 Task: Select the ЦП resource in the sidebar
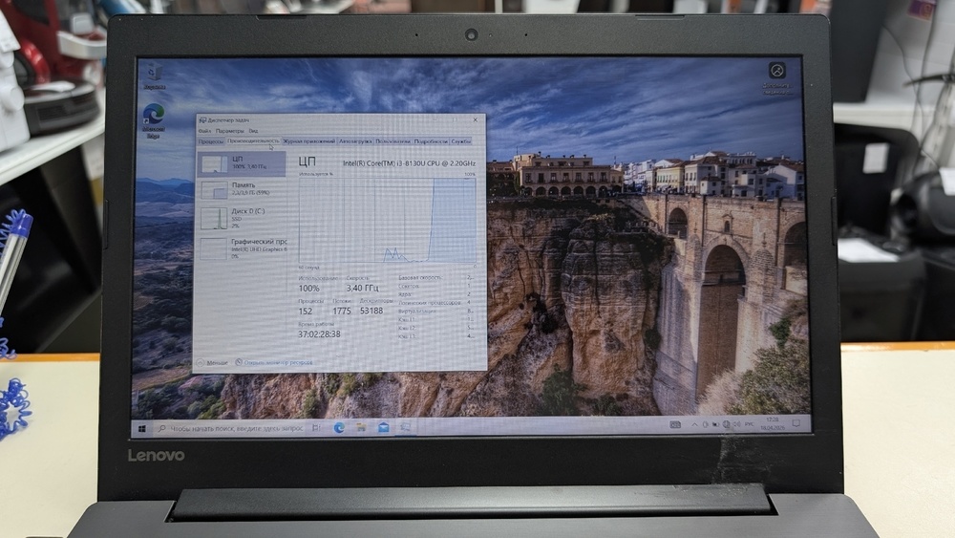click(x=242, y=163)
